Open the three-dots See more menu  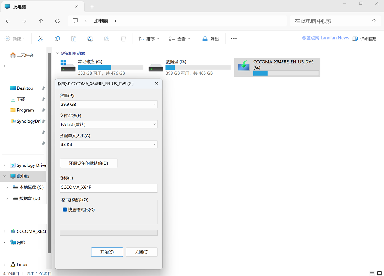(x=234, y=39)
